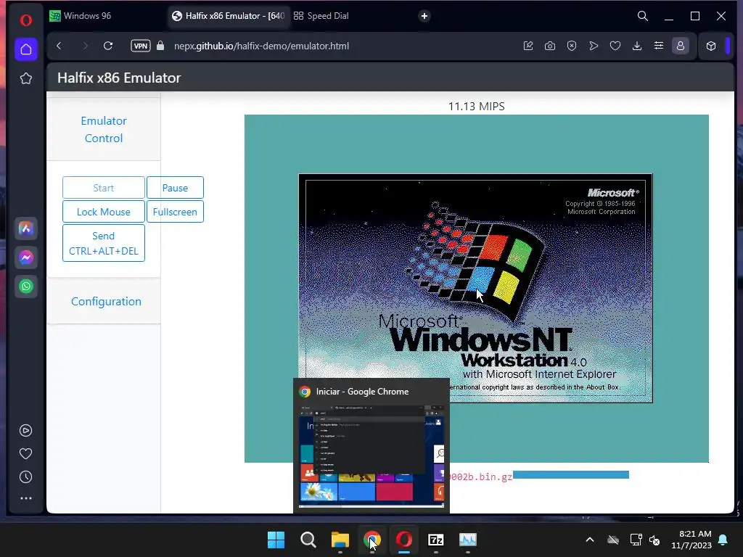Open the clock showing 8:21 AM
The image size is (743, 557).
[x=691, y=540]
